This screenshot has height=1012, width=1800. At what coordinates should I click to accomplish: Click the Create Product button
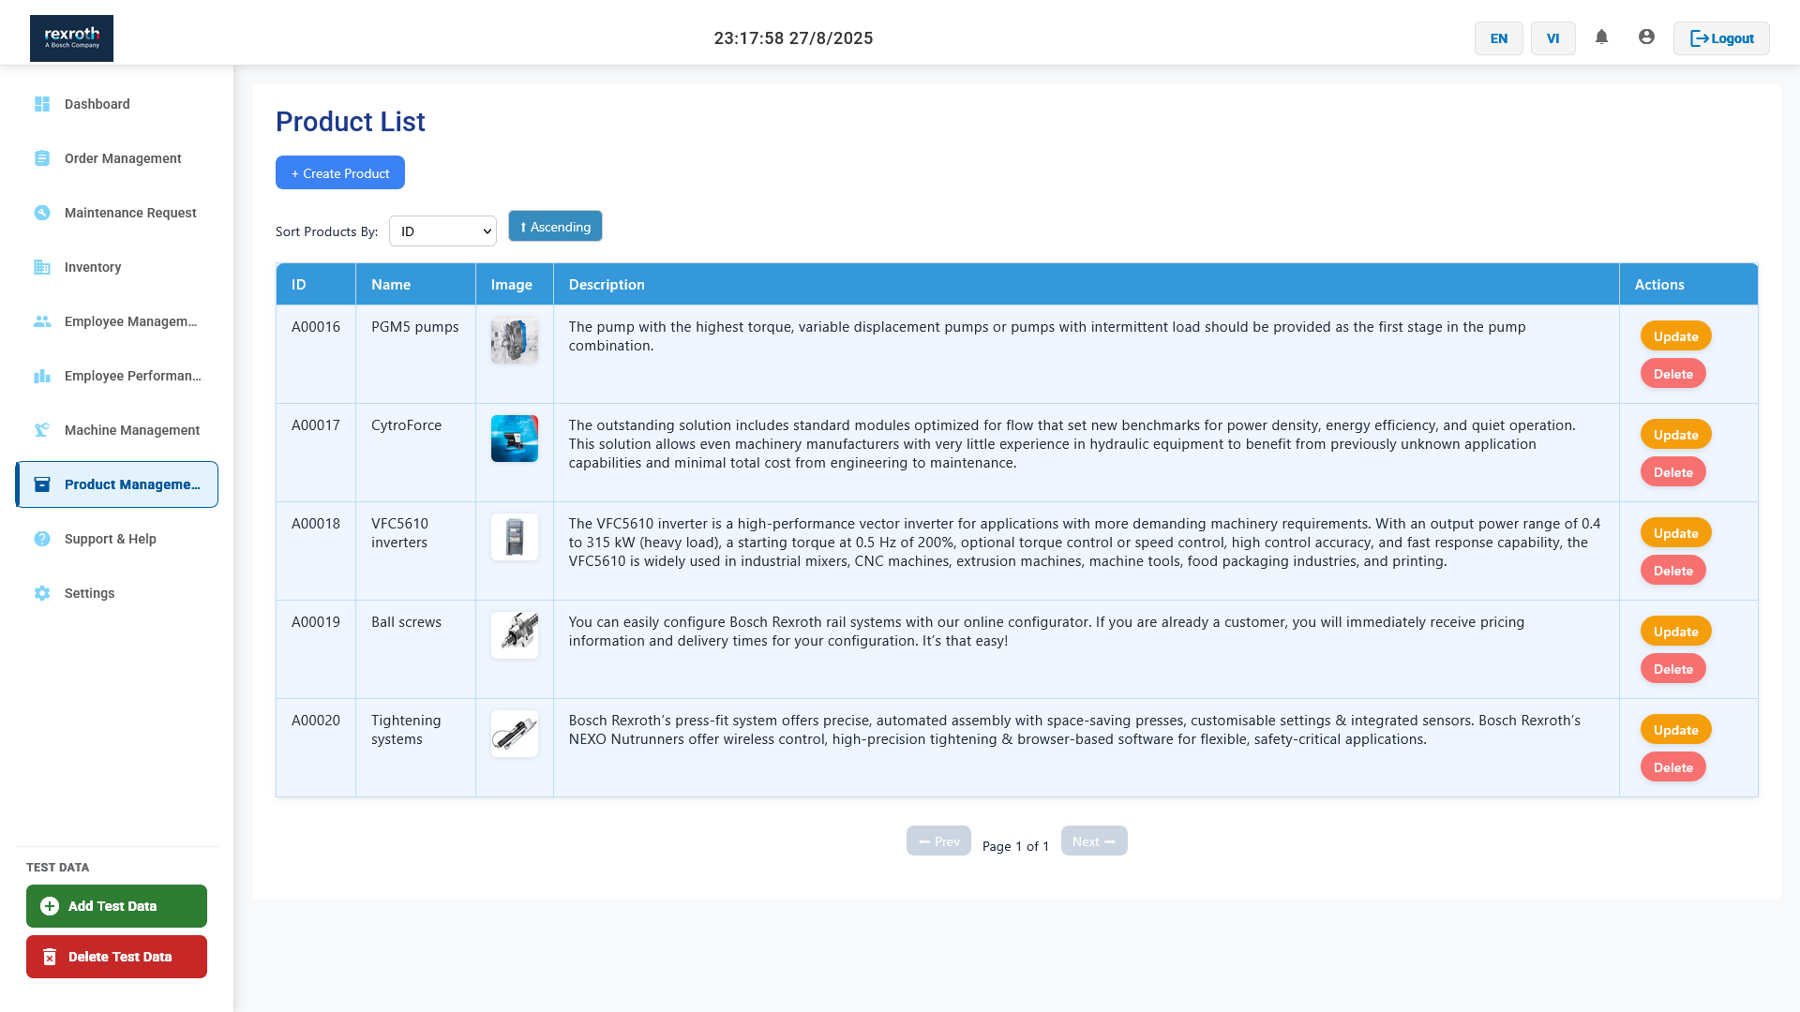(x=340, y=173)
